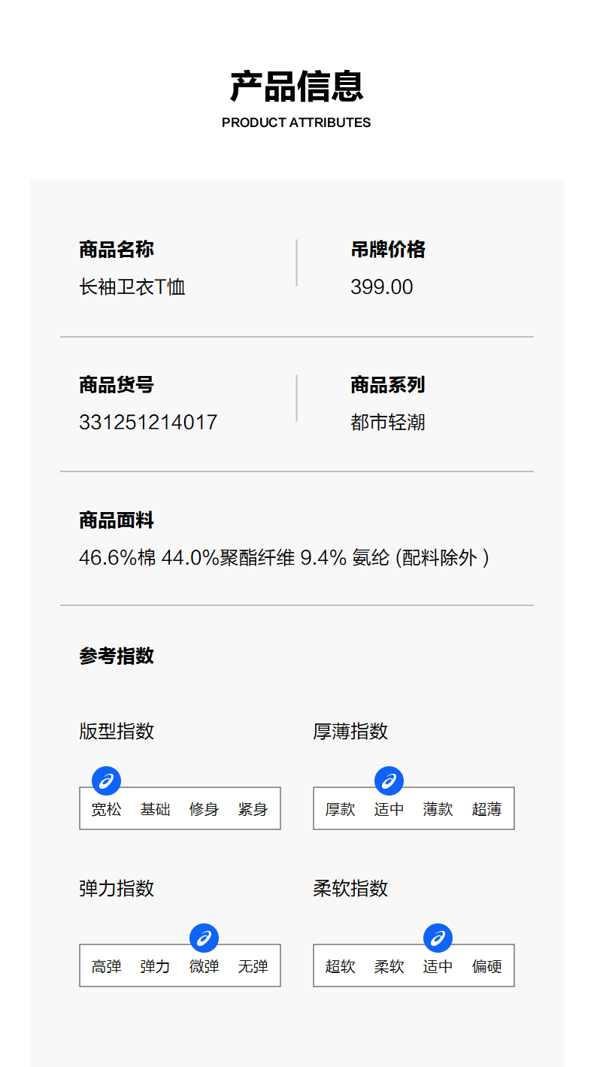Select 修身 fit option

coord(205,810)
